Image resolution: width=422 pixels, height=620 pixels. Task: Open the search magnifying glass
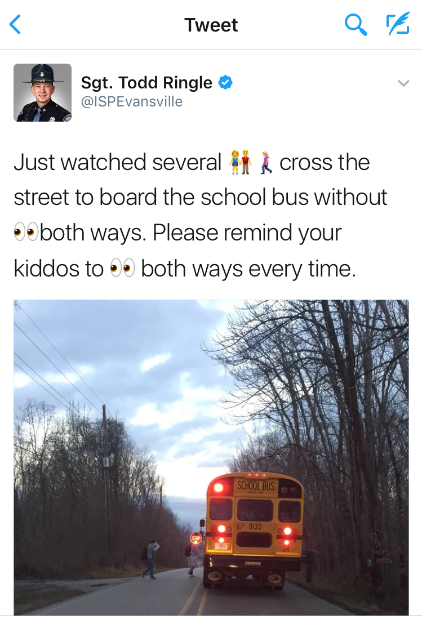356,25
